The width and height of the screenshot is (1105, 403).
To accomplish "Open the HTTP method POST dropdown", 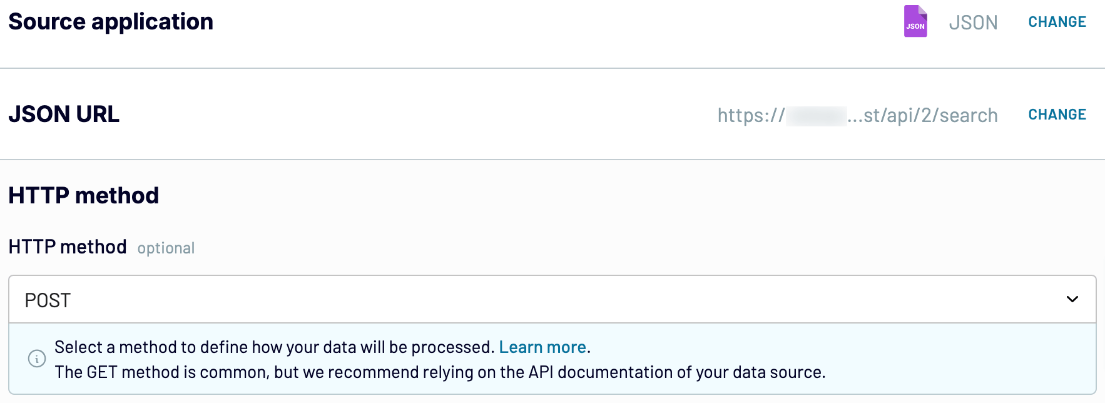I will click(x=552, y=299).
